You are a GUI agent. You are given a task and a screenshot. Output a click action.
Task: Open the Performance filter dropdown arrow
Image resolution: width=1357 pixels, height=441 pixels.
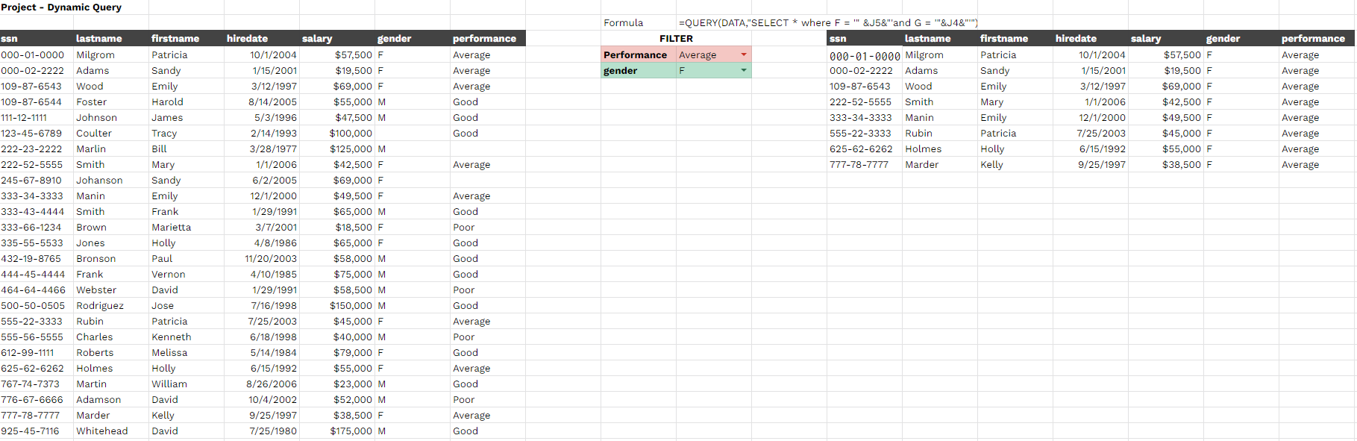[743, 54]
